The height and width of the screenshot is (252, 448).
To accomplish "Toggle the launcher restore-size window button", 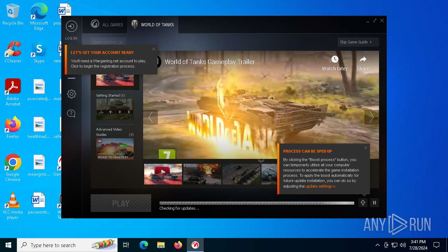I will pos(375,21).
